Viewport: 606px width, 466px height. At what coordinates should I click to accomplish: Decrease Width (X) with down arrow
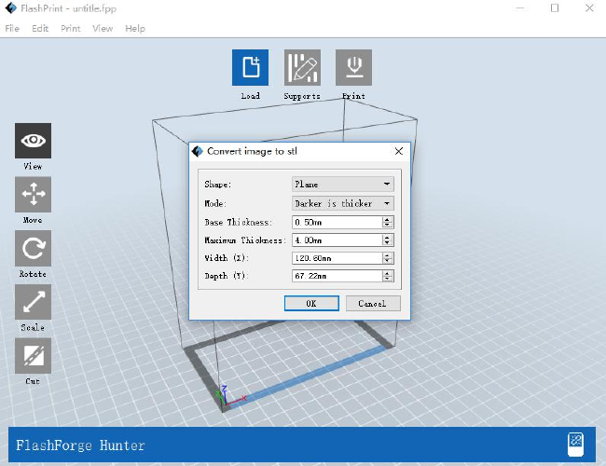[387, 261]
